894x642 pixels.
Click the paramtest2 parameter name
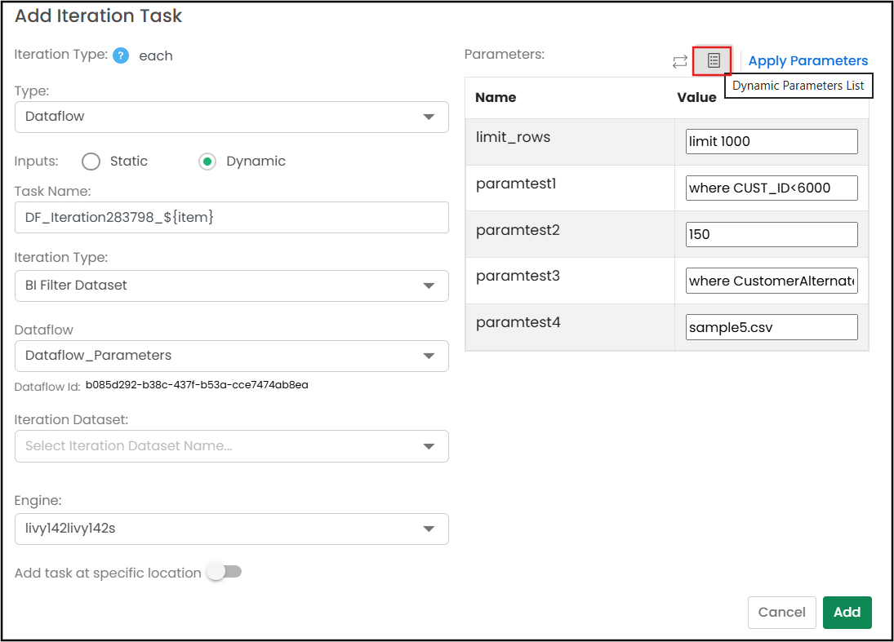518,230
